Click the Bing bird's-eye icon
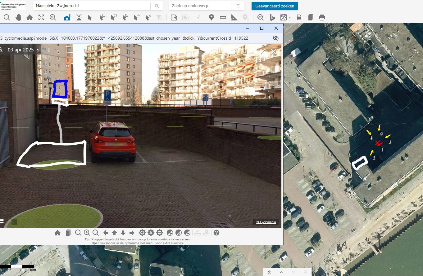423x276 pixels. pyautogui.click(x=272, y=18)
